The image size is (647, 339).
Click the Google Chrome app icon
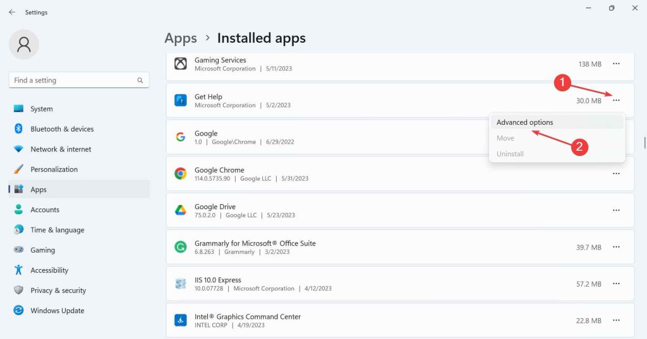tap(181, 174)
